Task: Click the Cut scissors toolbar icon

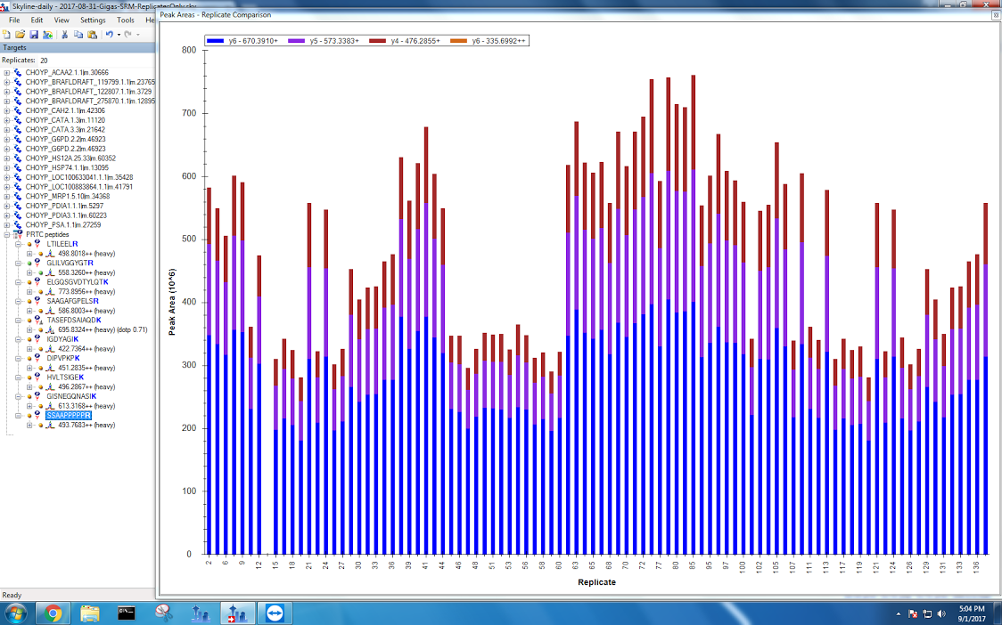Action: click(x=64, y=34)
